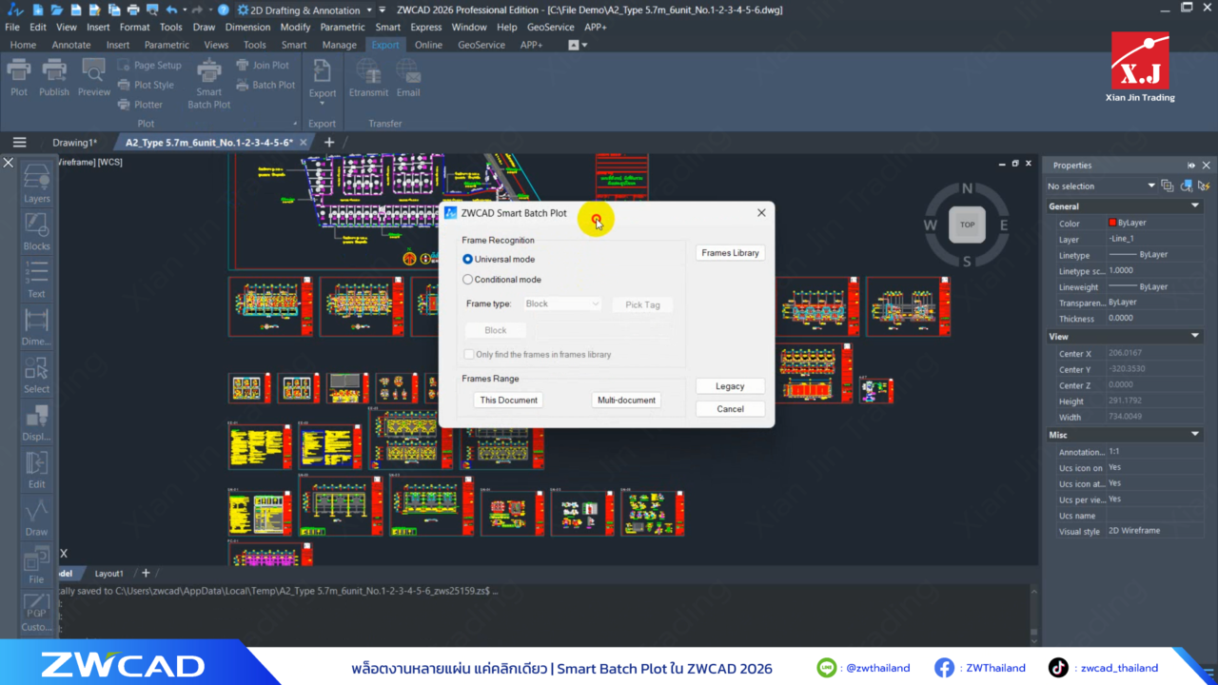Select Universal mode radio button
Screen dimensions: 1218x685
click(467, 259)
